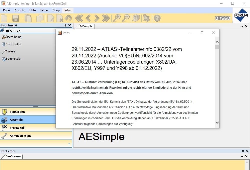Switch to the eForm Zoll module

[x=28, y=128]
